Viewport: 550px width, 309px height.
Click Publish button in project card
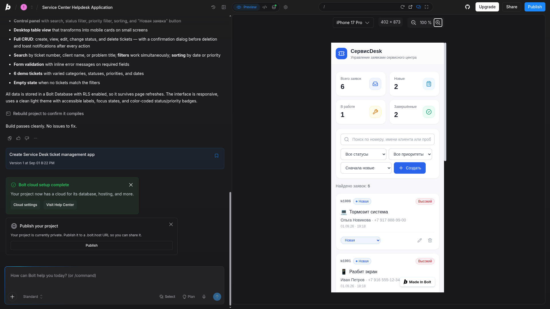(x=92, y=245)
